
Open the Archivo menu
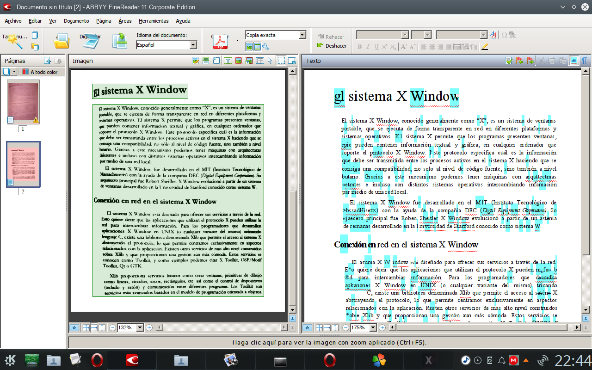13,21
